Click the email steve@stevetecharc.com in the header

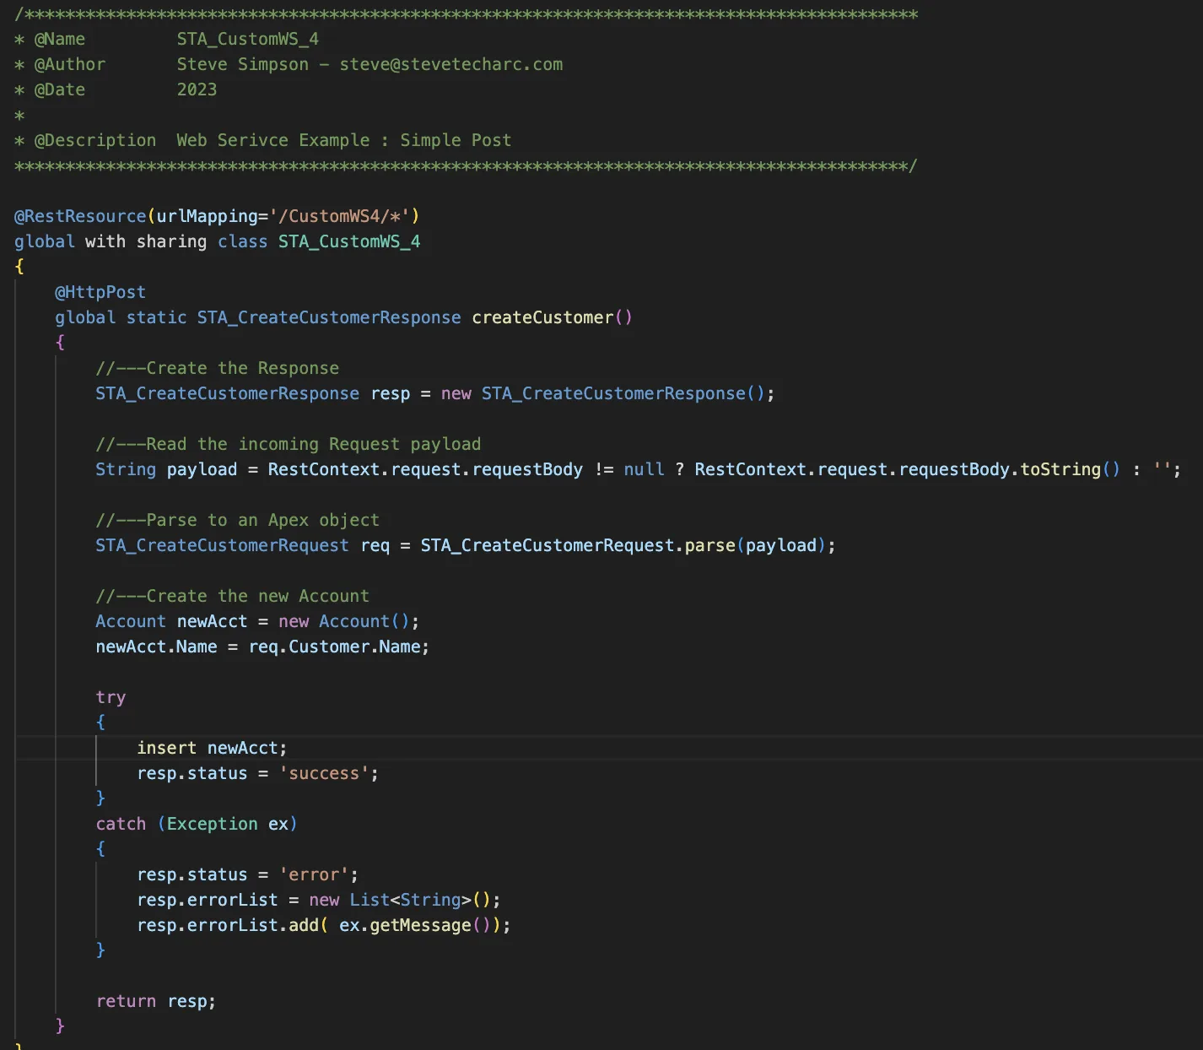(451, 64)
